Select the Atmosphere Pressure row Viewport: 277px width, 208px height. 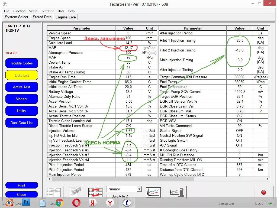click(102, 53)
